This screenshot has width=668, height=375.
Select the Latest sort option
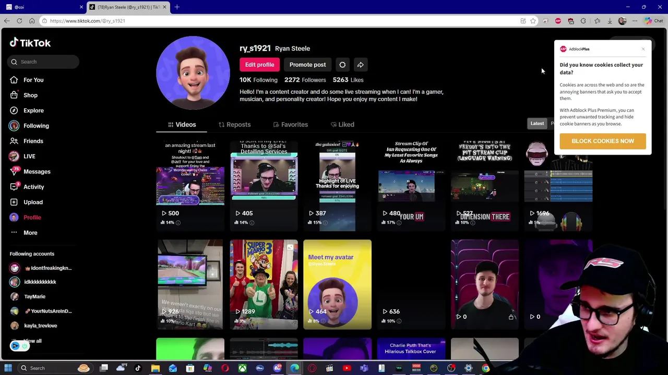tap(537, 123)
